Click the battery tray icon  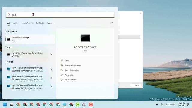174,104
